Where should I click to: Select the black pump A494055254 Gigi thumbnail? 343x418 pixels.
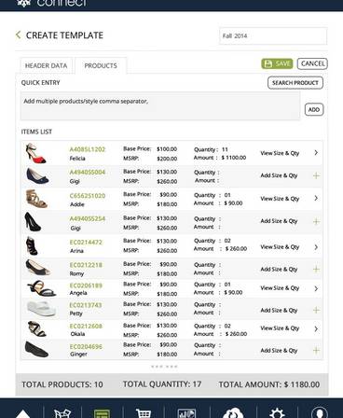[33, 221]
